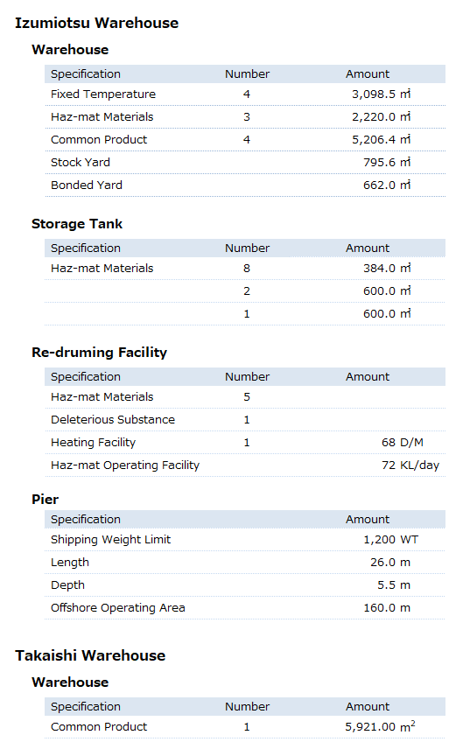Select the 795.6 ㎡ Stock Yard amount
This screenshot has width=456, height=756.
click(x=387, y=162)
